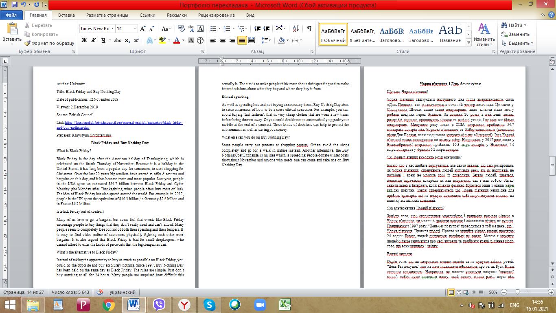Click the Заменить replace button
556x313 pixels.
[515, 34]
